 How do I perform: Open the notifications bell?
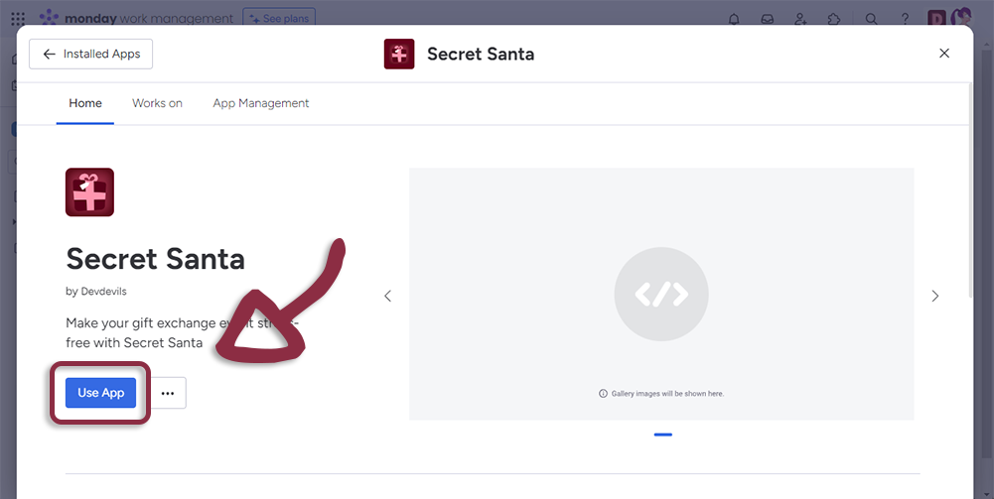(734, 19)
